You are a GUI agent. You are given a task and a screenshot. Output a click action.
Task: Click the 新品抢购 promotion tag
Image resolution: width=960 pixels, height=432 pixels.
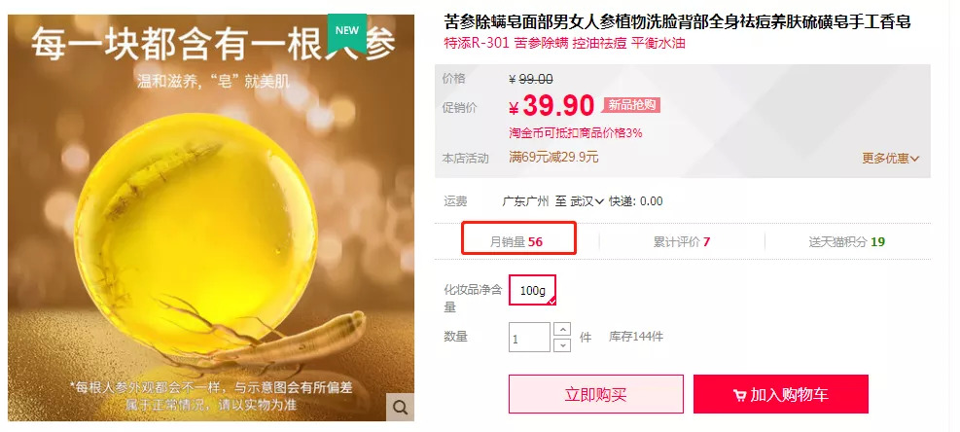pyautogui.click(x=631, y=105)
